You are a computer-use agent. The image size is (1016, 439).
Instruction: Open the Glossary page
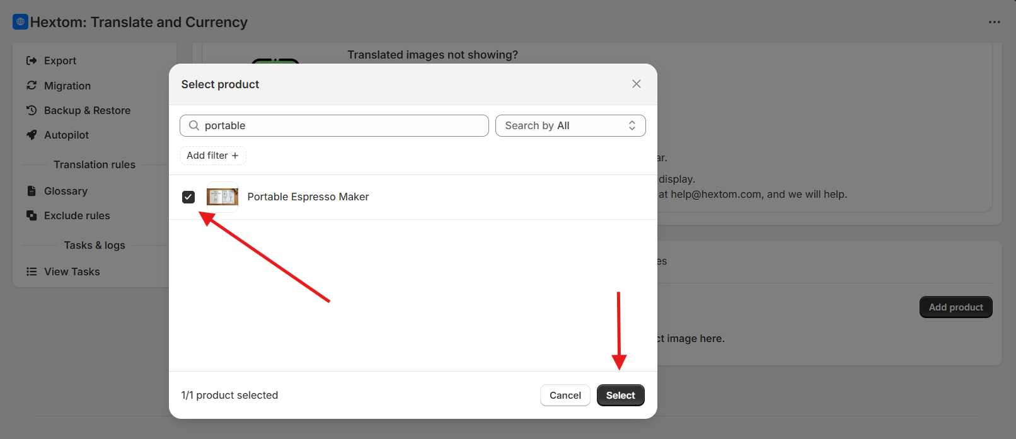66,191
